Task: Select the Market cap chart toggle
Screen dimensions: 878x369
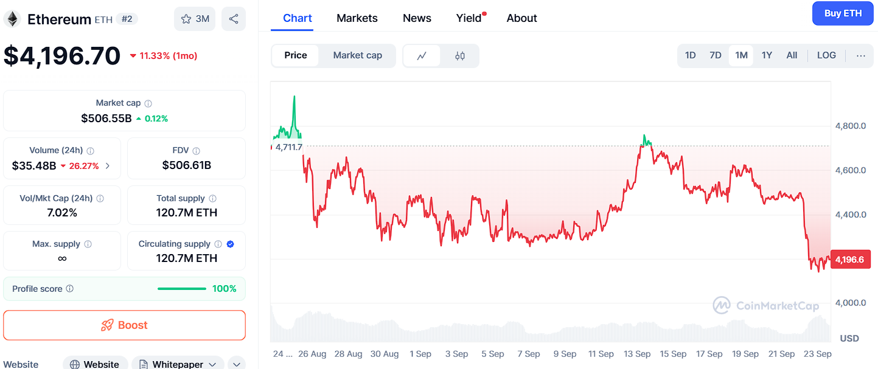Action: (x=358, y=55)
